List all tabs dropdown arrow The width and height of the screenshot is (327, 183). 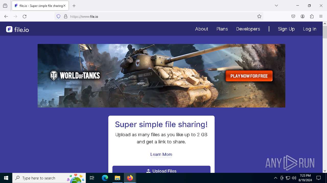click(x=276, y=6)
